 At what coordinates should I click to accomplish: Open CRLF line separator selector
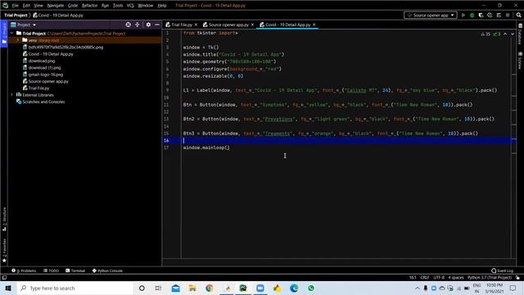[x=425, y=278]
